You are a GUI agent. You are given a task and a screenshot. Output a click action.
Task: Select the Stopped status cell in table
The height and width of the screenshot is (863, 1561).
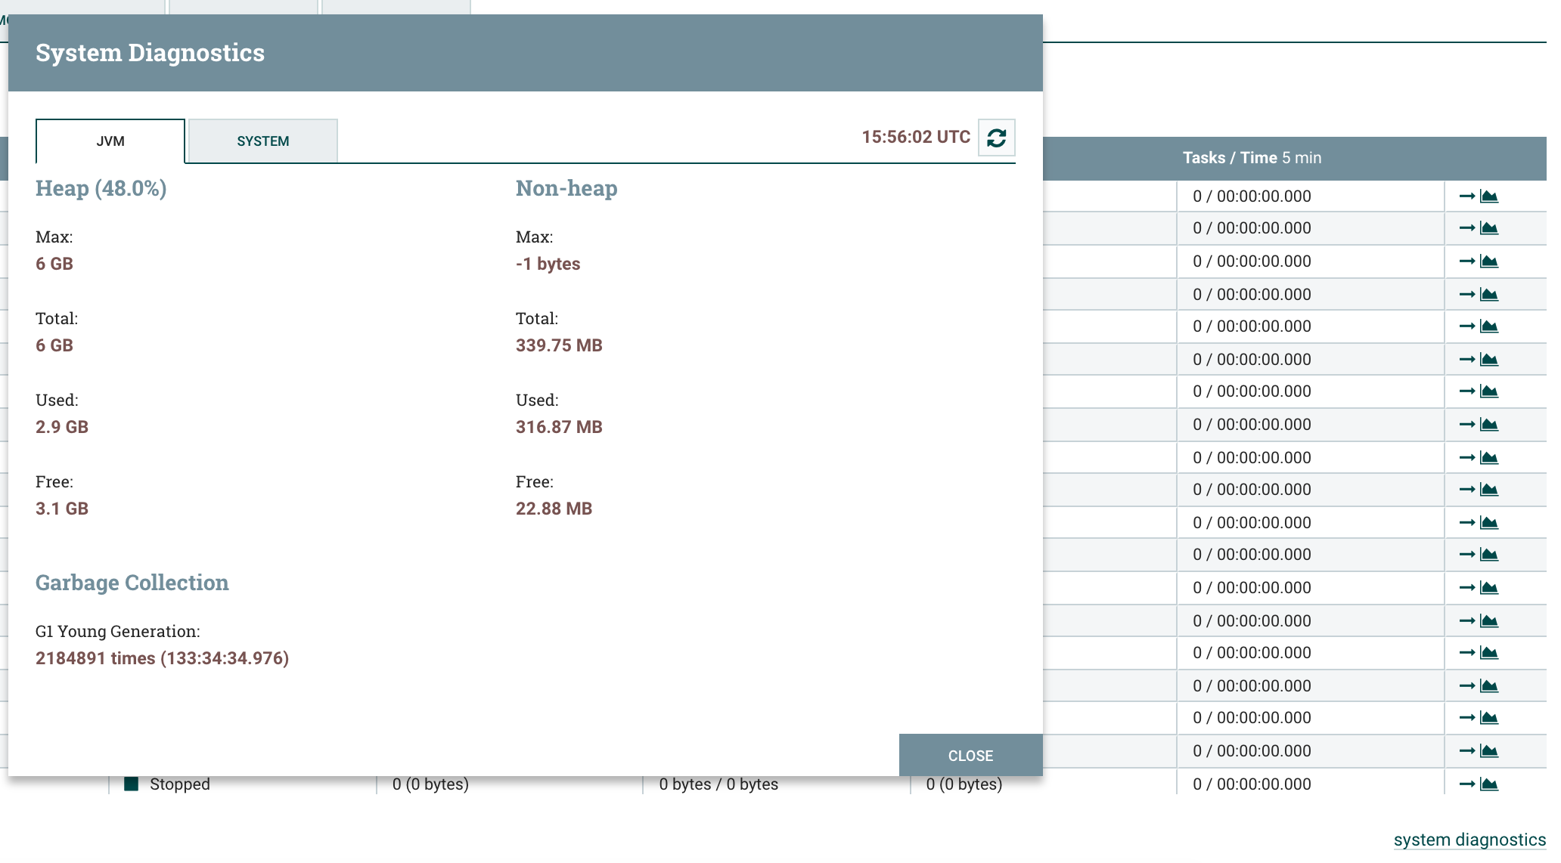pos(179,784)
